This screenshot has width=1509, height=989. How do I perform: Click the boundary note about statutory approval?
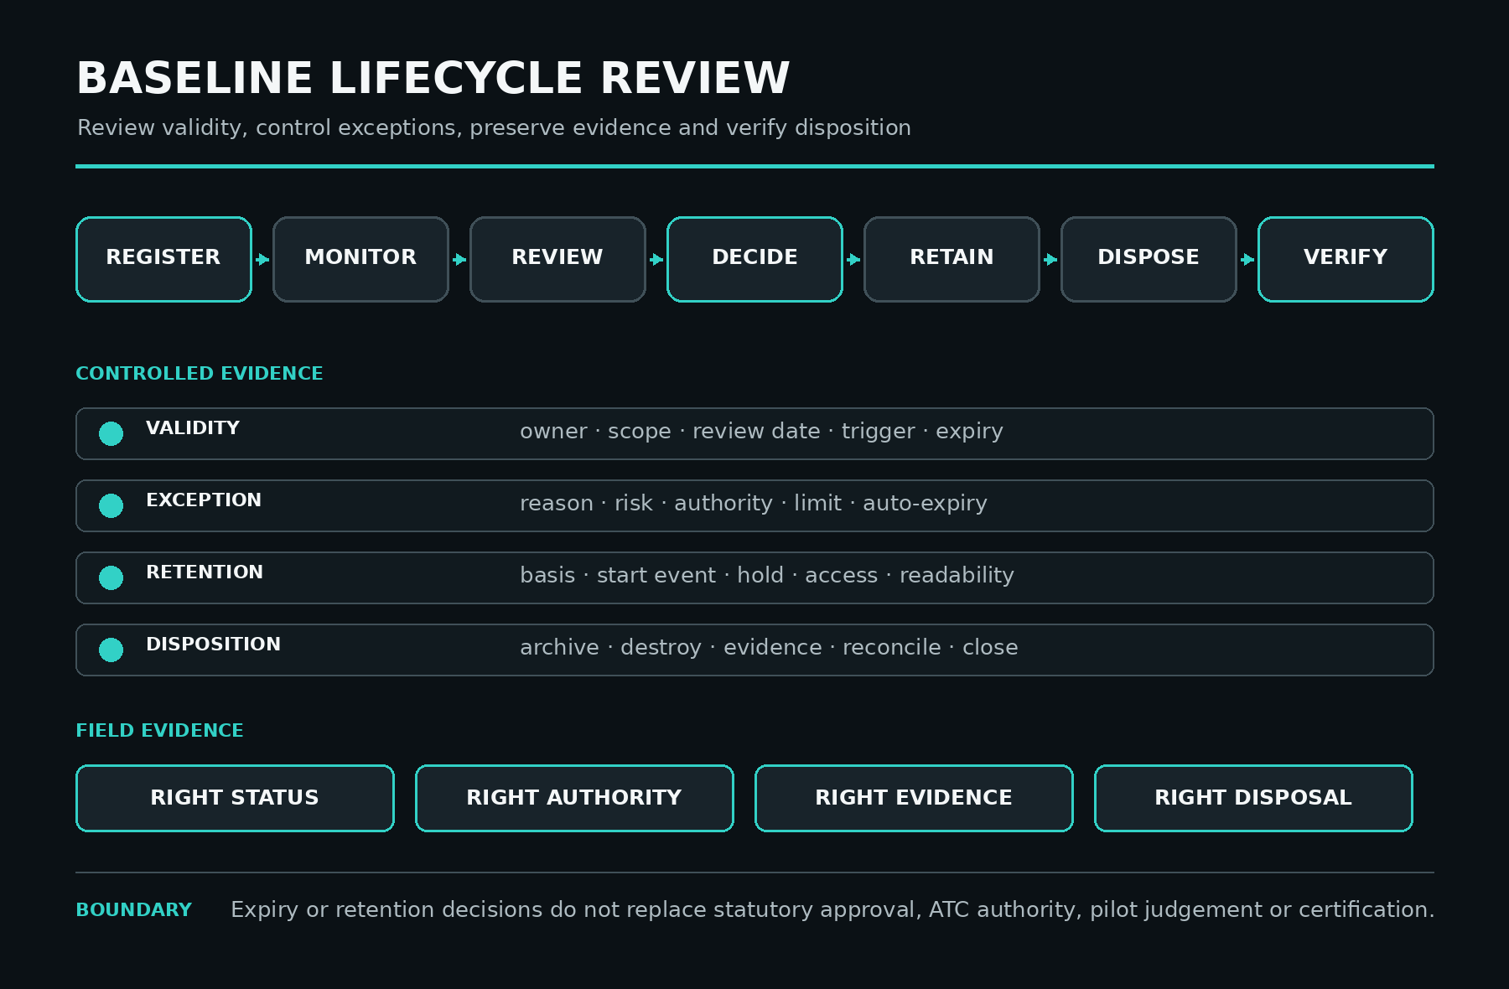click(x=832, y=910)
